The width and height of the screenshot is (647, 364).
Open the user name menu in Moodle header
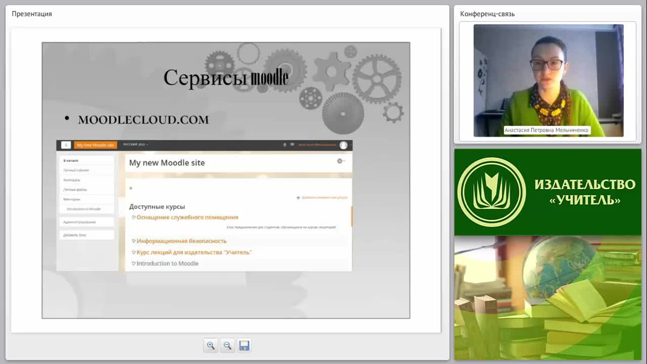click(x=317, y=145)
